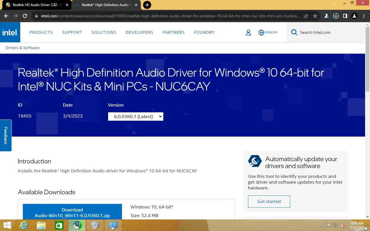The height and width of the screenshot is (231, 370).
Task: Click the taskbar clock showing 8:09 AM
Action: click(357, 226)
